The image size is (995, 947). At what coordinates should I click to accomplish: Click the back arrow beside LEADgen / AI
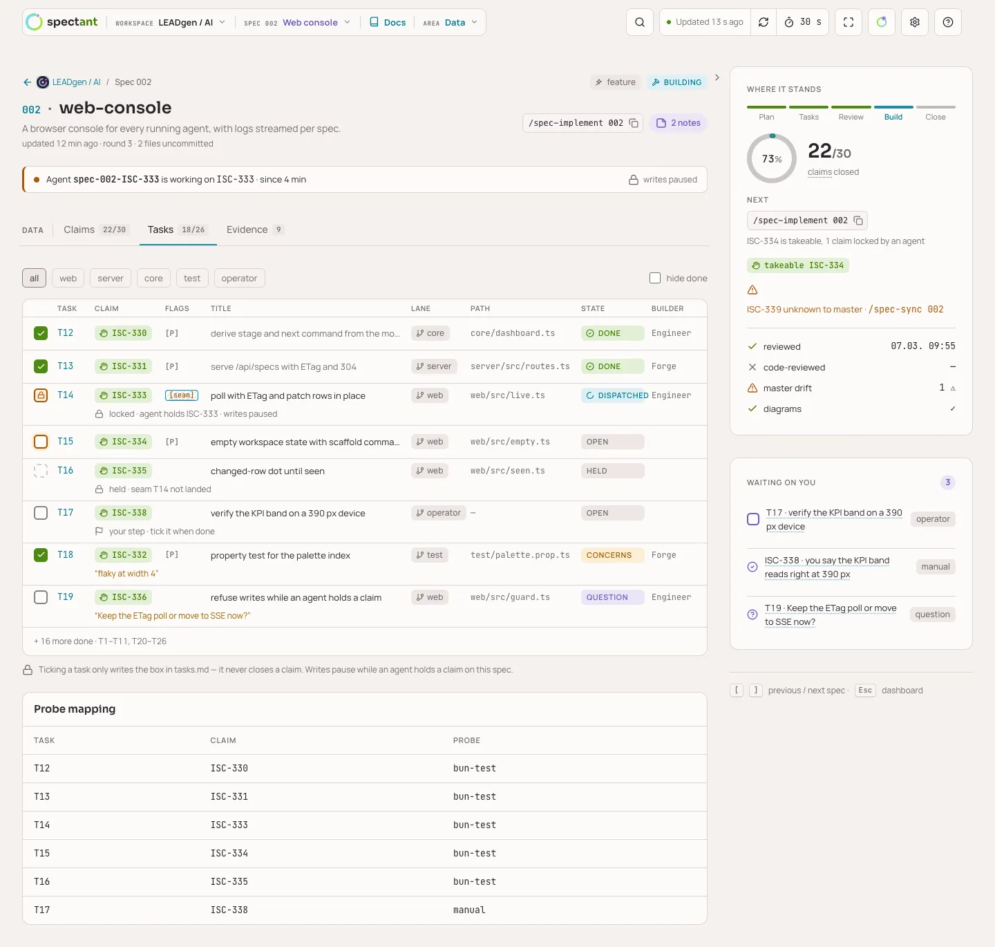[28, 82]
